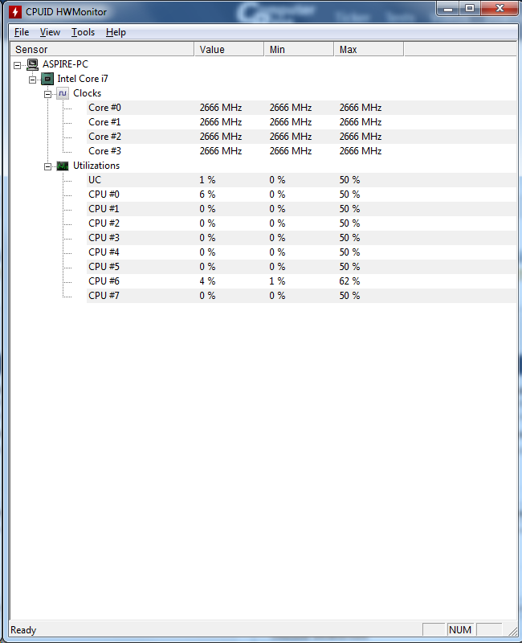
Task: Select the CPU #5 row
Action: point(302,267)
